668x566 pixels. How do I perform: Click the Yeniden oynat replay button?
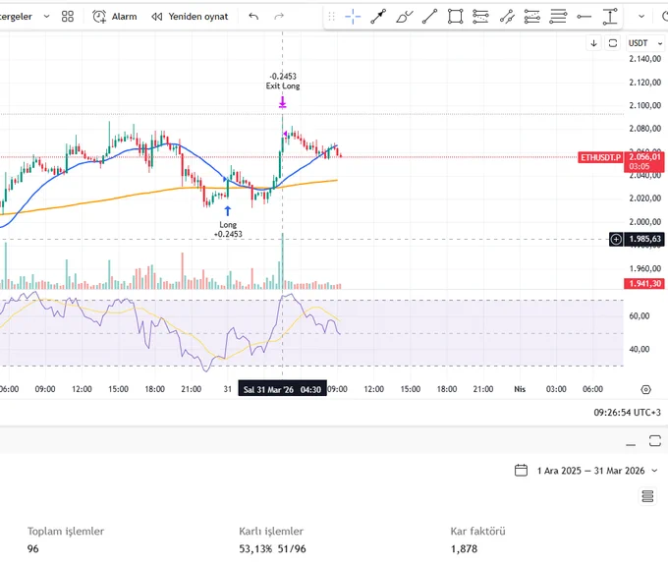[x=190, y=17]
